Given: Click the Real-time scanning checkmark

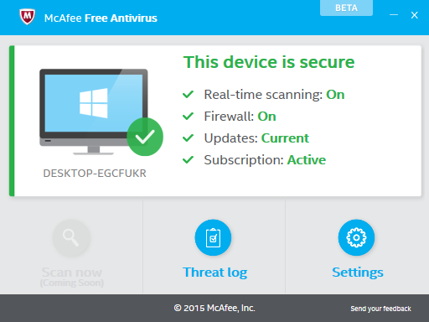Looking at the screenshot, I should 189,95.
